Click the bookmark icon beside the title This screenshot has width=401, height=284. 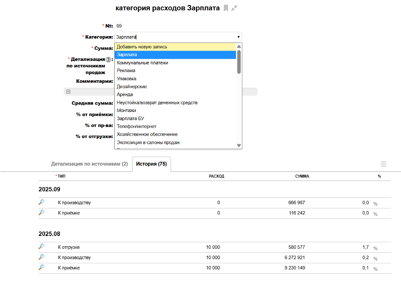point(226,8)
